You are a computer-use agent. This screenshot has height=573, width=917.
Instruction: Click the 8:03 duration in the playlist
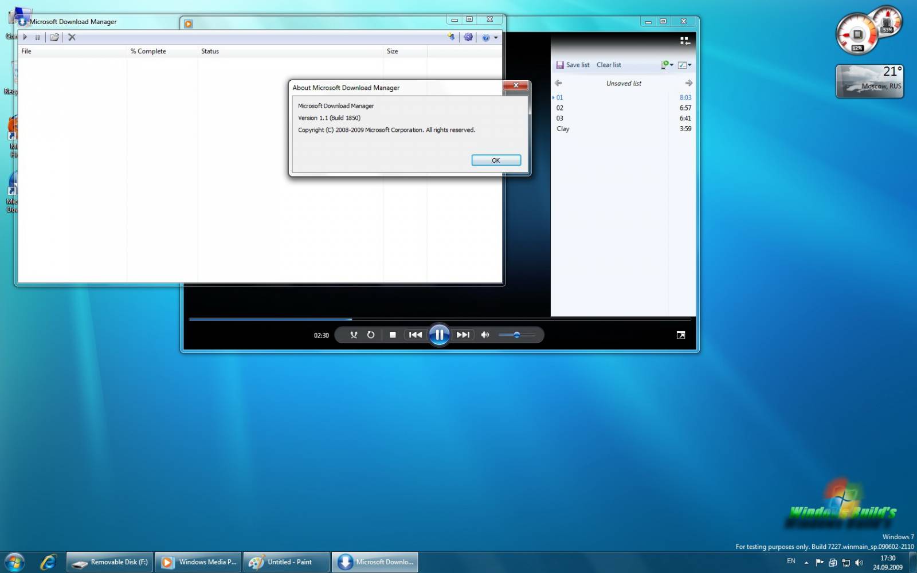tap(685, 97)
